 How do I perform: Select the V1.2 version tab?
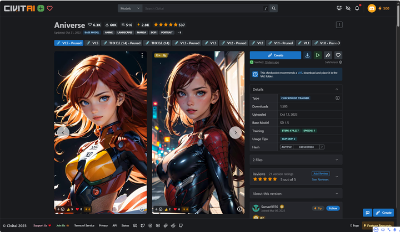257,43
